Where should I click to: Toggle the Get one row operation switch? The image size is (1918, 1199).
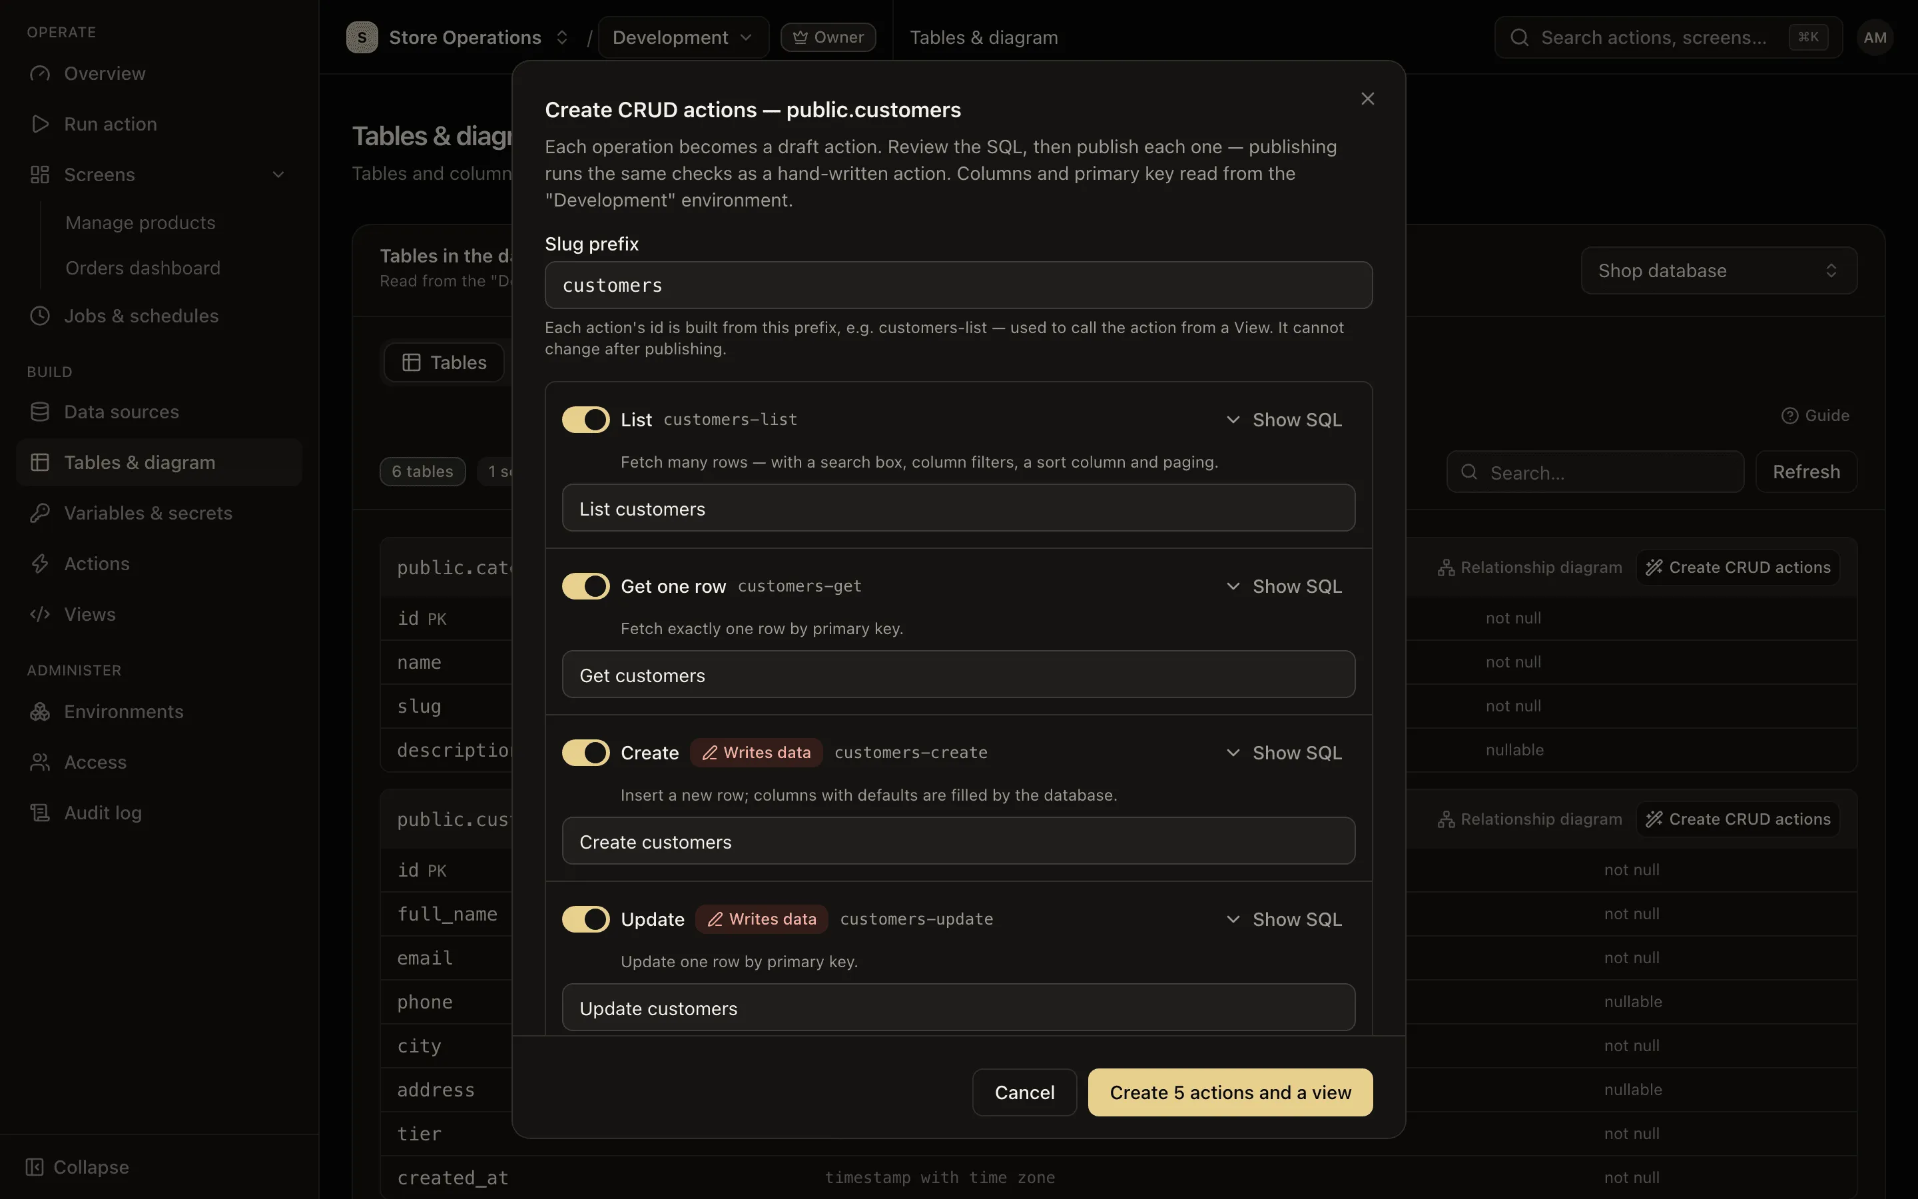pos(585,586)
